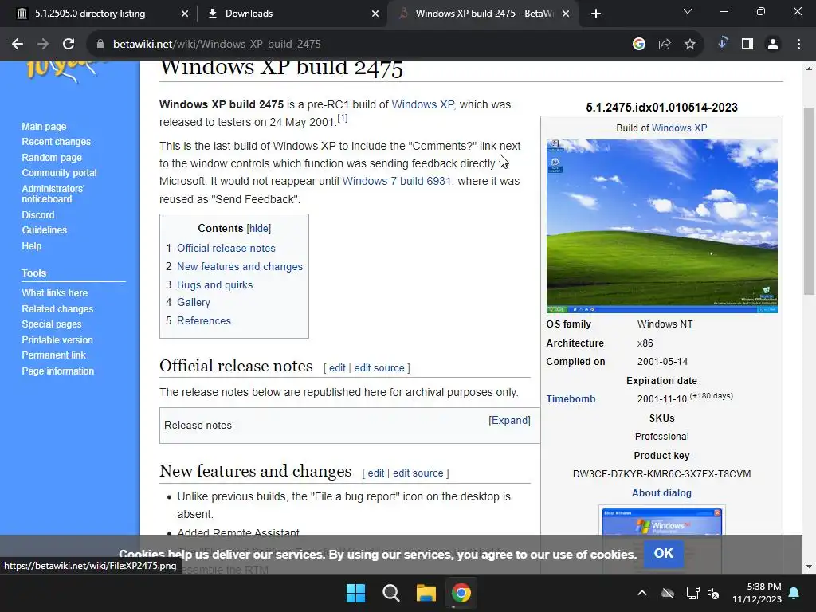Viewport: 816px width, 612px height.
Task: Select the Windows XP build 2475 tab
Action: point(484,14)
